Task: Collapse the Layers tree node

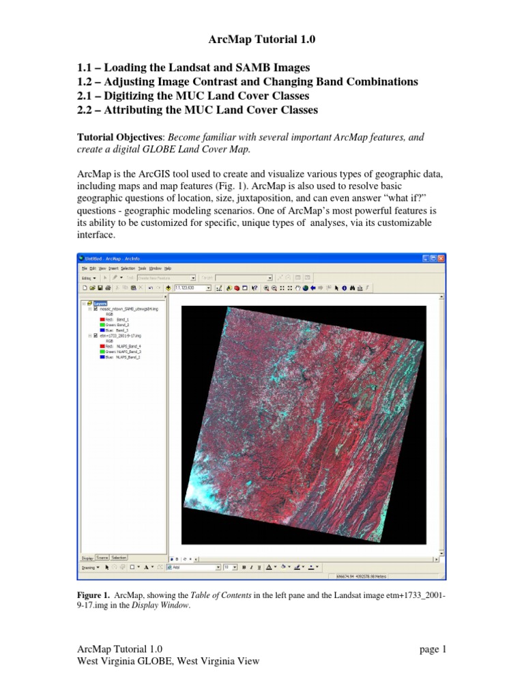Action: tap(84, 303)
